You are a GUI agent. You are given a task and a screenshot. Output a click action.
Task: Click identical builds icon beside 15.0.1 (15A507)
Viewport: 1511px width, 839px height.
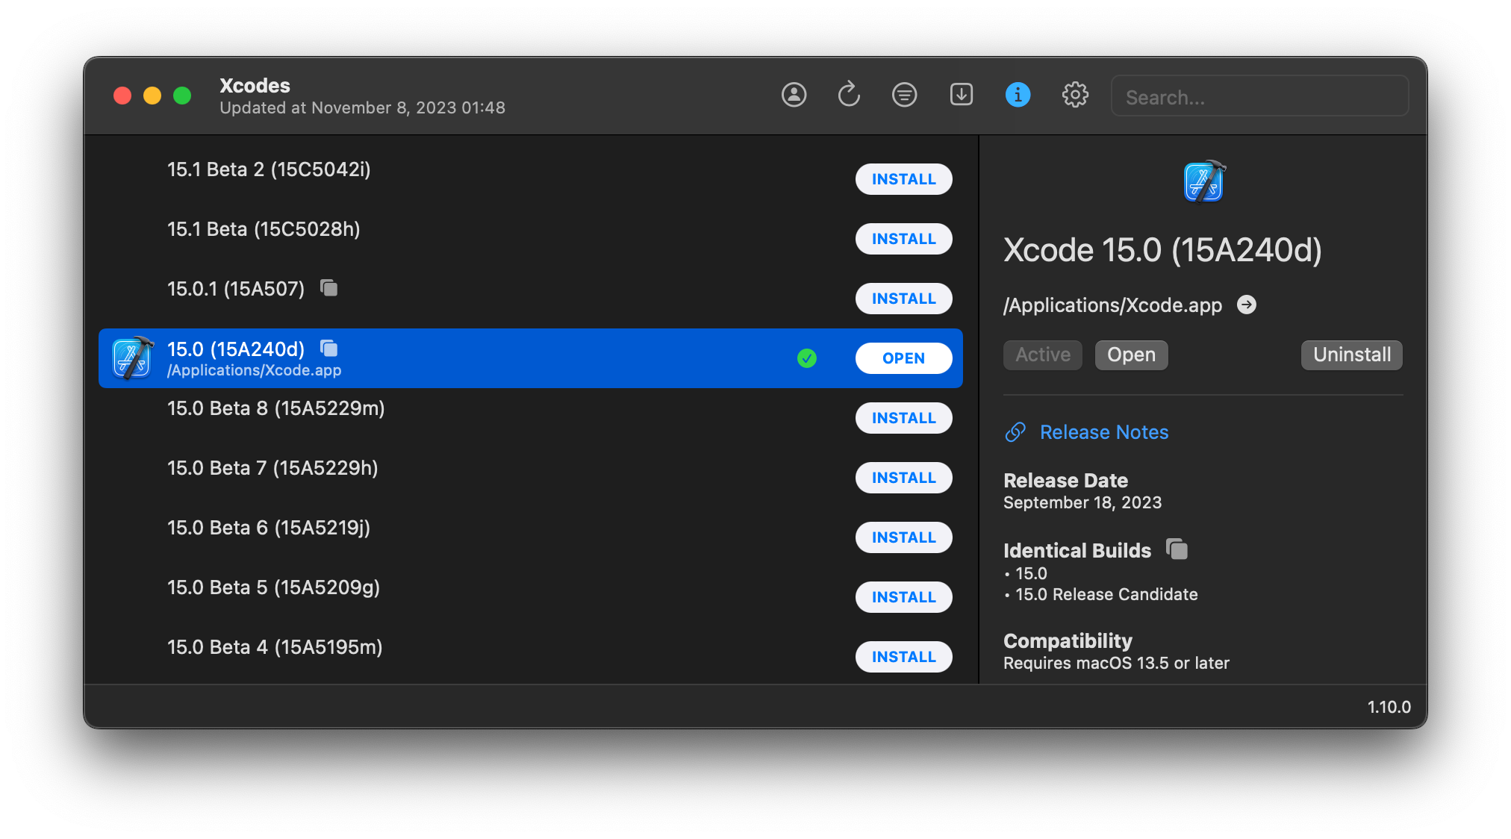tap(328, 287)
